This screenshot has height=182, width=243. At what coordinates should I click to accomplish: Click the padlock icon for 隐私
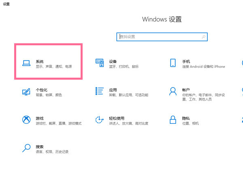coord(173,120)
